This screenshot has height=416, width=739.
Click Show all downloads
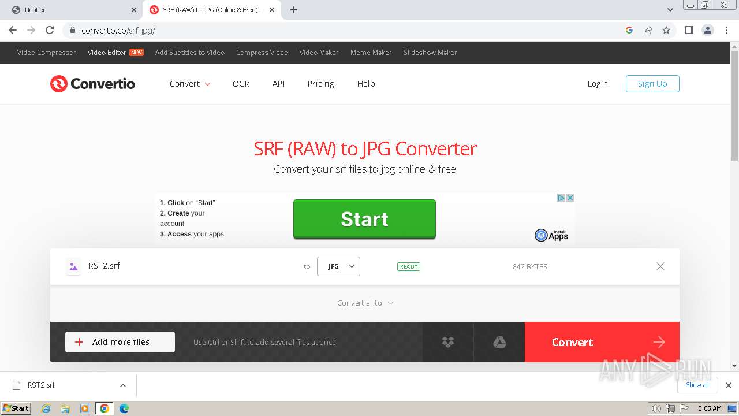697,385
